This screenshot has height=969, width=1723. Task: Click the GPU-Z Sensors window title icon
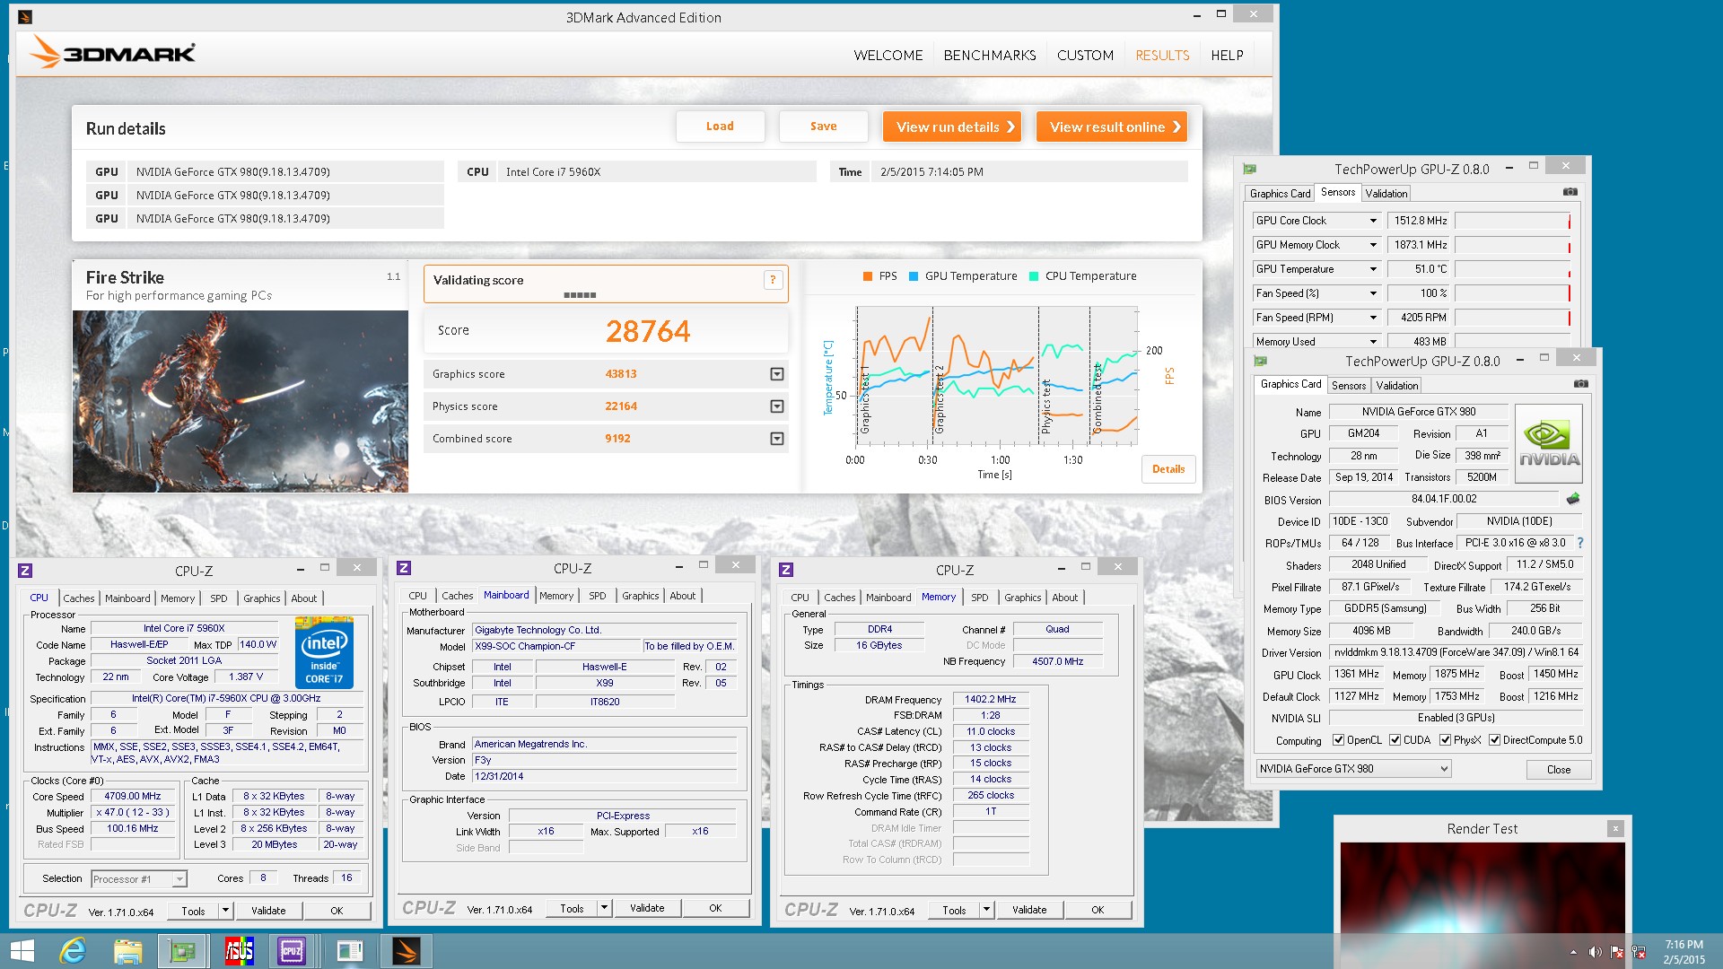coord(1249,169)
